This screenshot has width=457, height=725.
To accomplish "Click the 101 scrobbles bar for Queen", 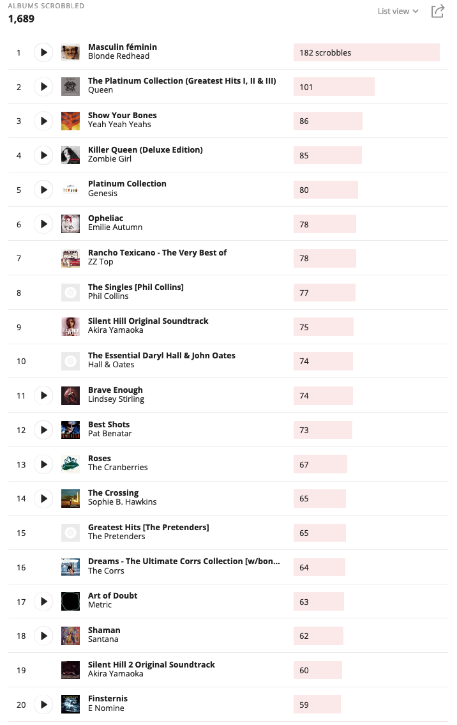I will [x=334, y=87].
